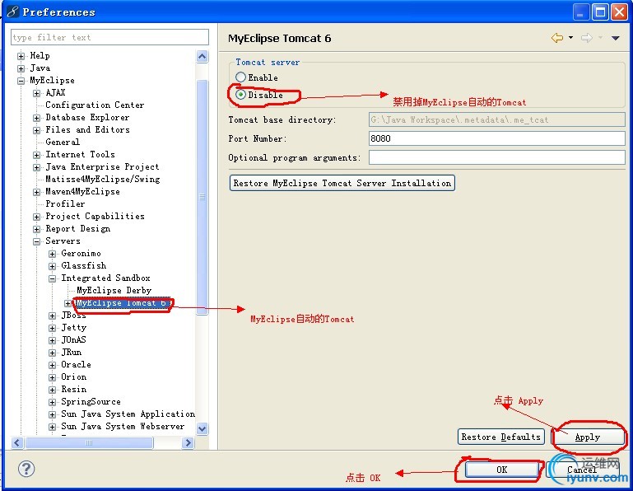Select the Profiler tree item

[x=65, y=203]
